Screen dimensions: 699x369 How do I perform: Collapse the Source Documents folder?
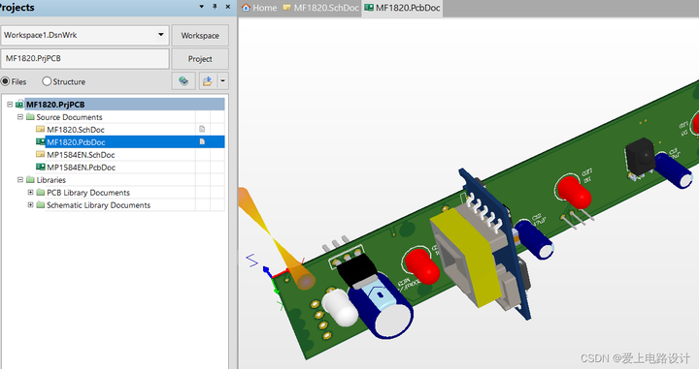click(20, 117)
